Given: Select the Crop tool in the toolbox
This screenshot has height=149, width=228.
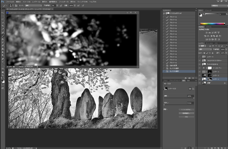Looking at the screenshot, I should tap(3, 26).
